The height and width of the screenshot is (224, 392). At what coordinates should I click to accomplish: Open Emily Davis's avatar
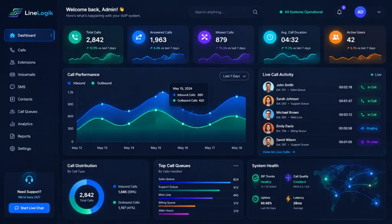(x=268, y=128)
